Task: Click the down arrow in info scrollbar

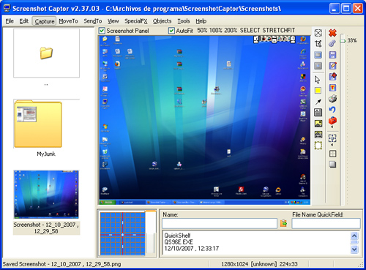Action: point(354,250)
